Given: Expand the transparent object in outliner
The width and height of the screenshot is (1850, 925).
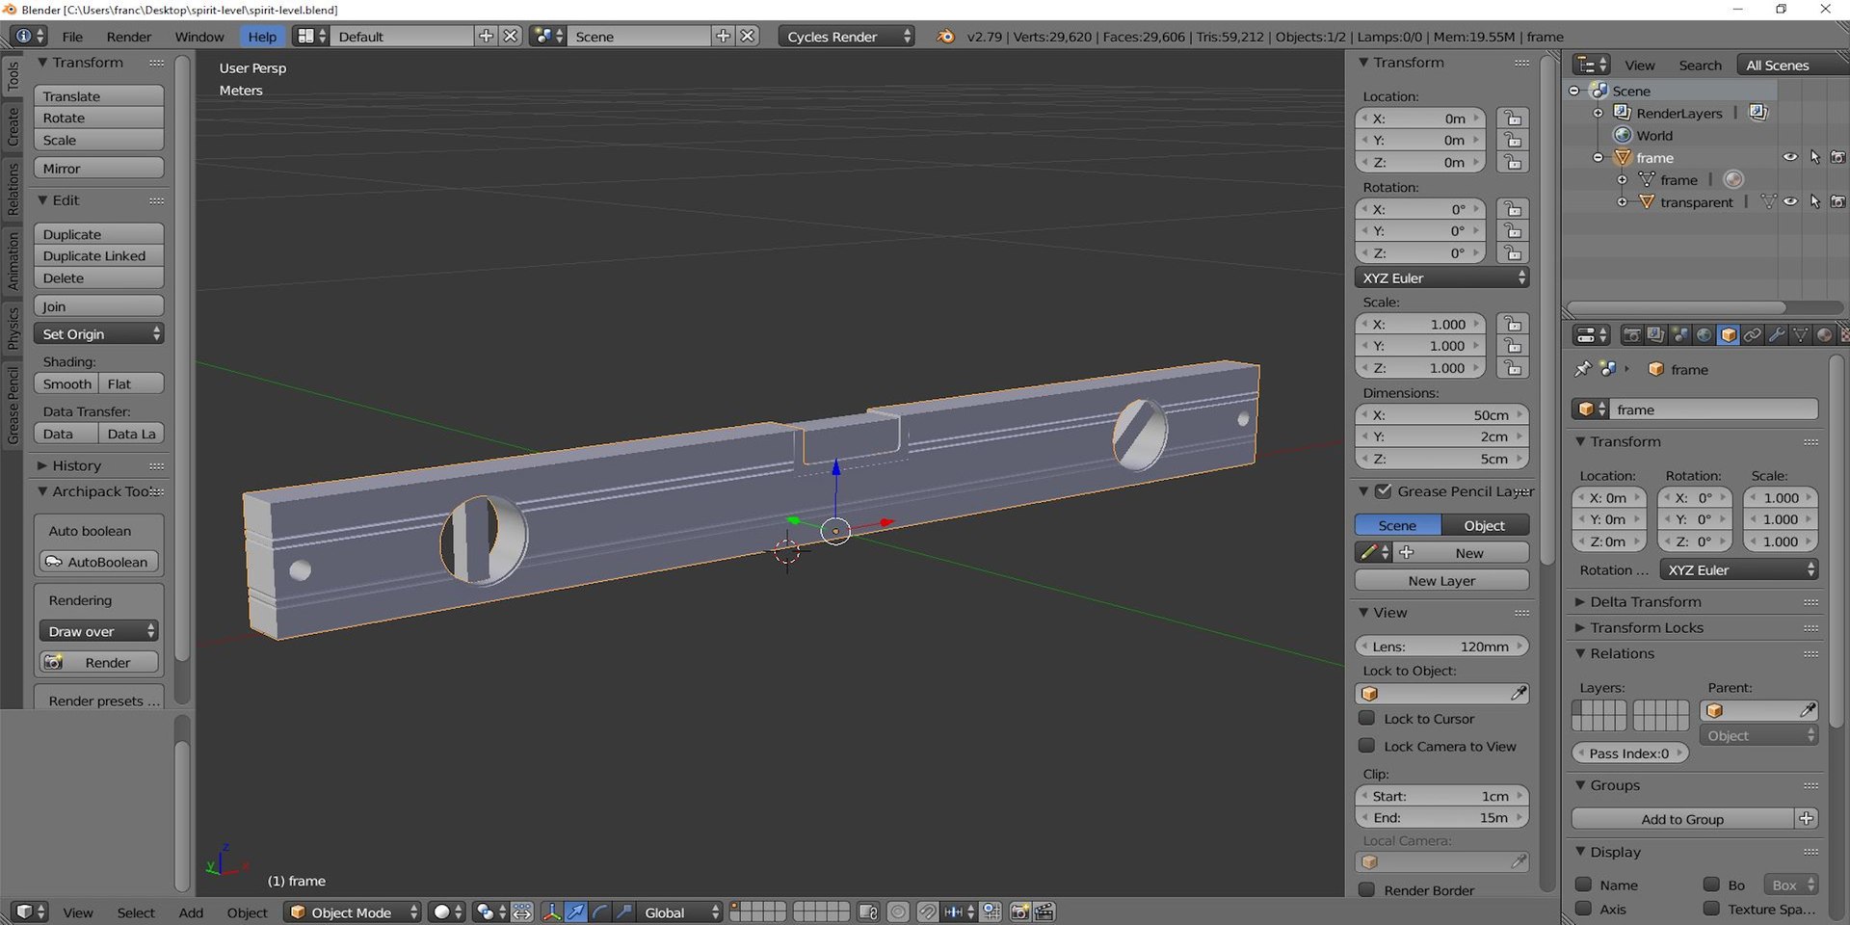Looking at the screenshot, I should point(1622,201).
